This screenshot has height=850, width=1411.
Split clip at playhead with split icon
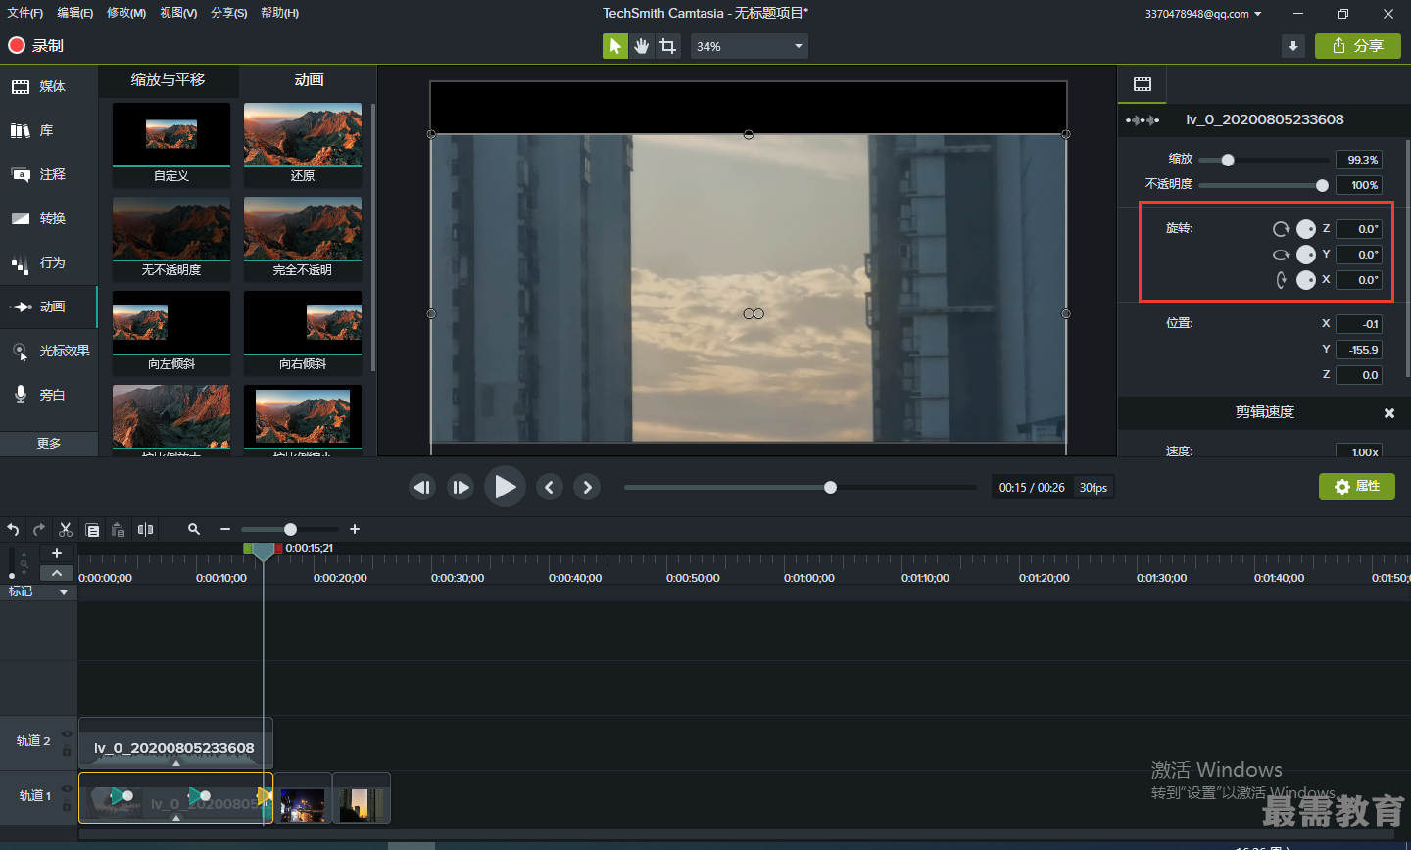[146, 529]
